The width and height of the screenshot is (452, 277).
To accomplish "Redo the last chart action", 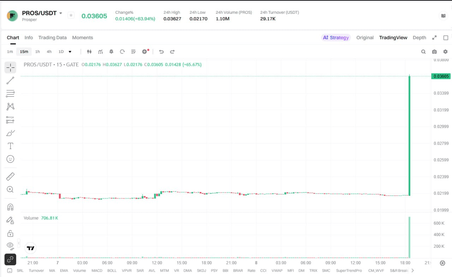I will coord(172,52).
